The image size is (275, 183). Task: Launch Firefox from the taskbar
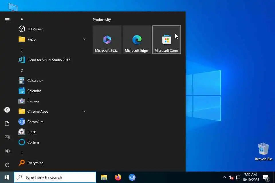pyautogui.click(x=118, y=177)
